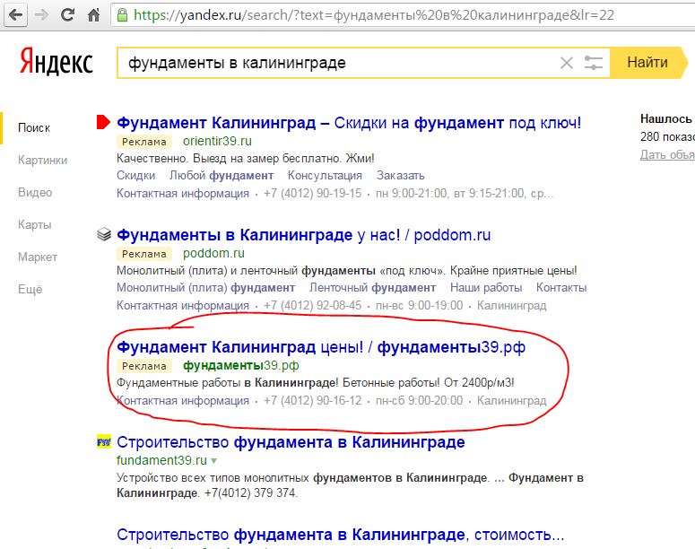Viewport: 695px width, 549px height.
Task: Click phone number +7 (4012) 90-16-12
Action: click(x=312, y=401)
